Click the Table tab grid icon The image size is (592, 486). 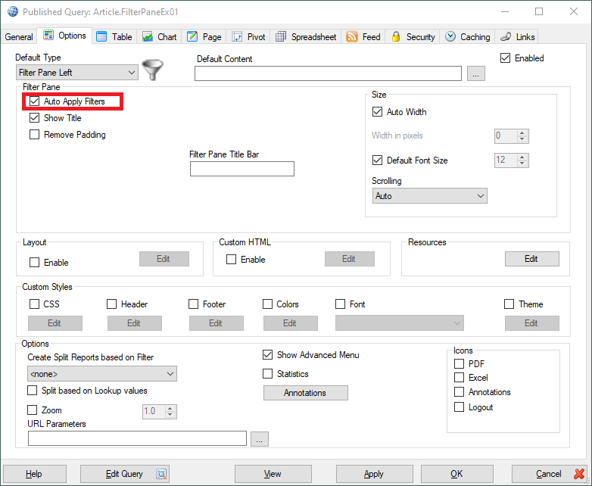point(101,36)
